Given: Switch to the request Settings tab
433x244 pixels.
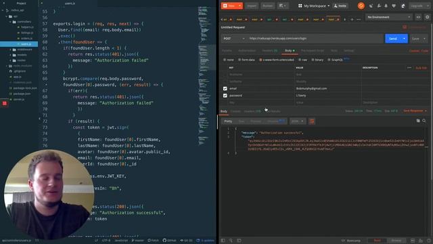Looking at the screenshot, I should click(349, 51).
